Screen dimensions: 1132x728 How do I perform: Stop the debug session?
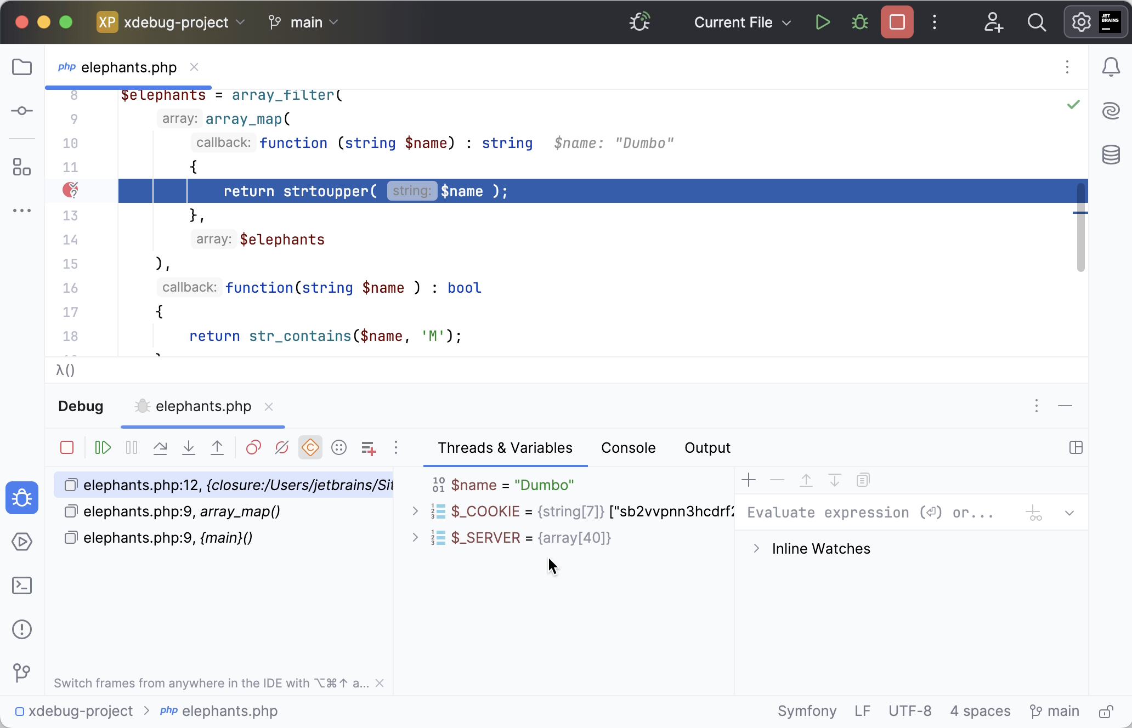(67, 447)
